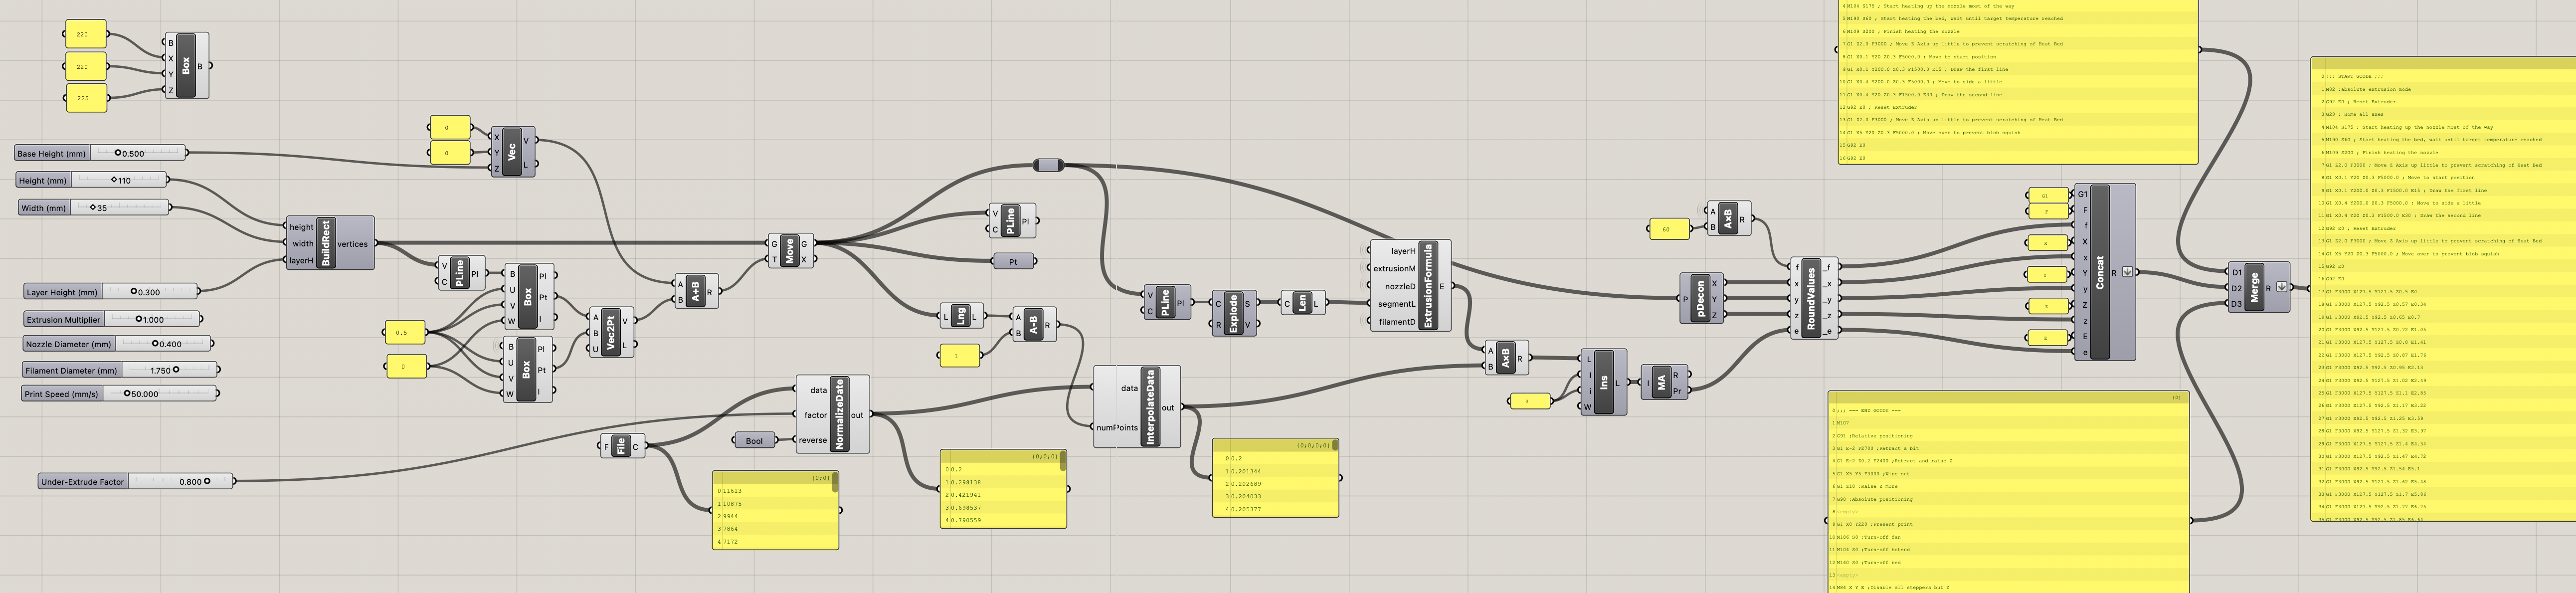Click the Explode component
This screenshot has width=2576, height=593.
1233,314
